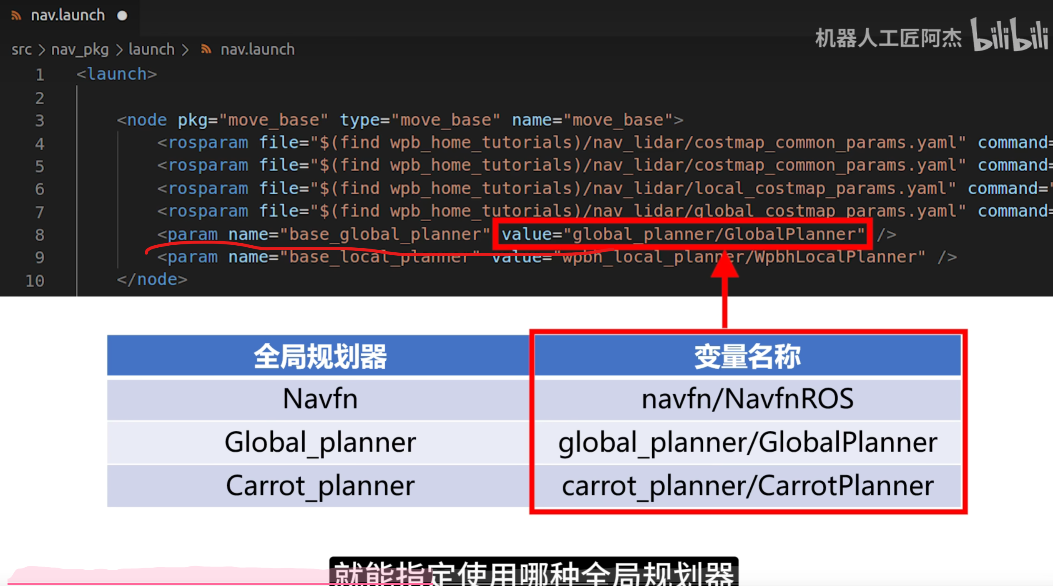Click the closing node tag on line 10

[152, 279]
